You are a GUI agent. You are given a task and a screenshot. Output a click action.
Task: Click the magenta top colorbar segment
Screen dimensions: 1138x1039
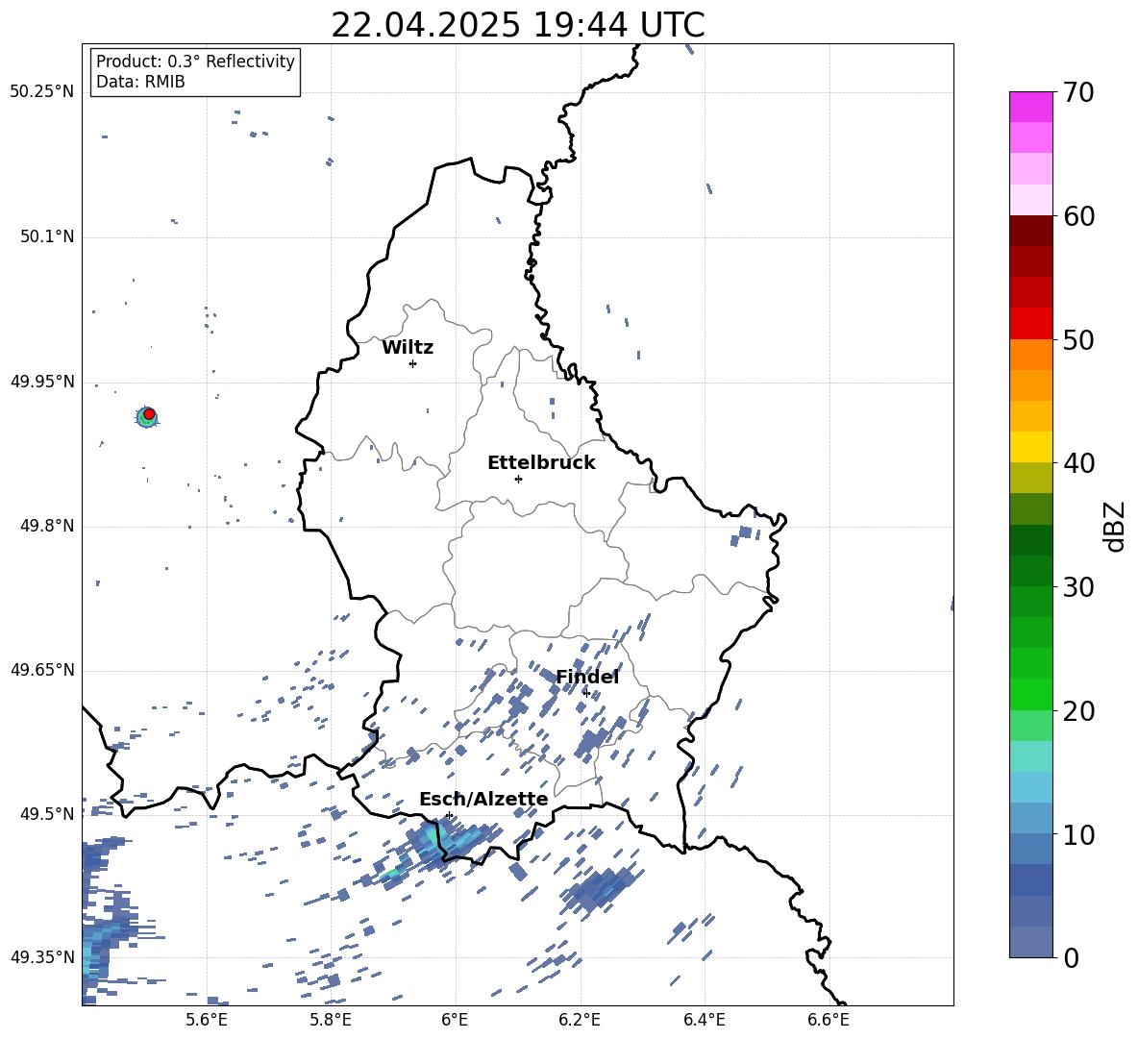[x=1030, y=107]
